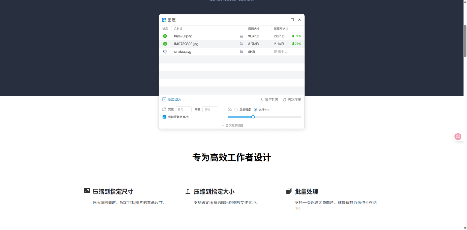Select file name IMG739800.jpg

(x=186, y=44)
